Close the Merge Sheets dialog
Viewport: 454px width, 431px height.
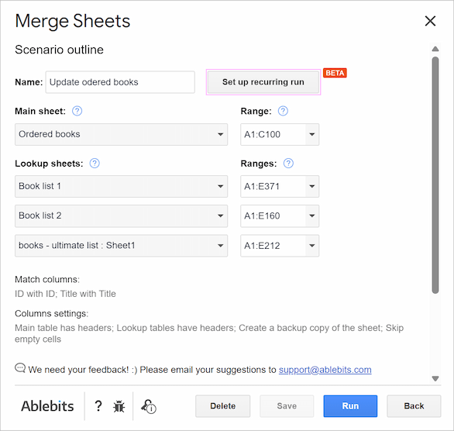coord(430,21)
